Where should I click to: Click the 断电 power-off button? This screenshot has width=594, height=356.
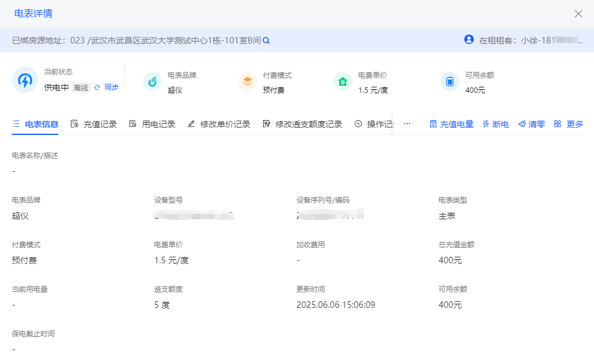point(495,124)
